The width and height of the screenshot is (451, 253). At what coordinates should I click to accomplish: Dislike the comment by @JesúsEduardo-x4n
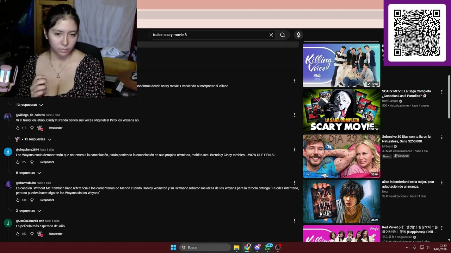(x=32, y=234)
